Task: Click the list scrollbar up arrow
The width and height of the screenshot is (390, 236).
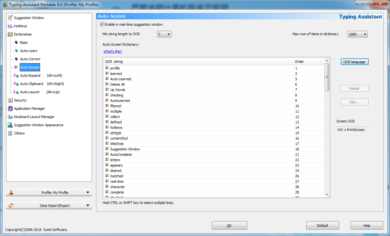Action: point(327,61)
